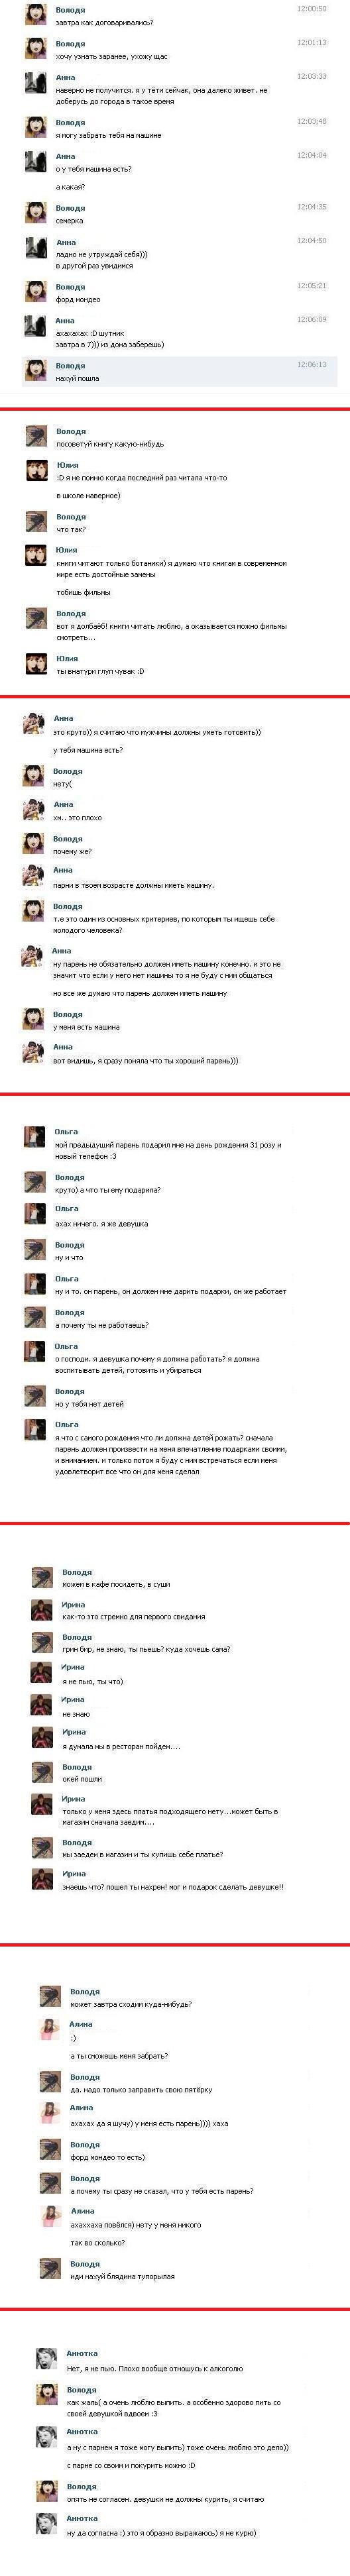Click Володя's avatar next to "семерка" message
Viewport: 350px width, 2576px height.
pyautogui.click(x=36, y=213)
